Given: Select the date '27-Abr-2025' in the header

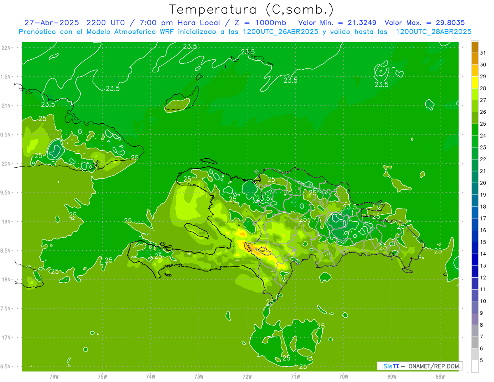Looking at the screenshot, I should click(x=51, y=23).
